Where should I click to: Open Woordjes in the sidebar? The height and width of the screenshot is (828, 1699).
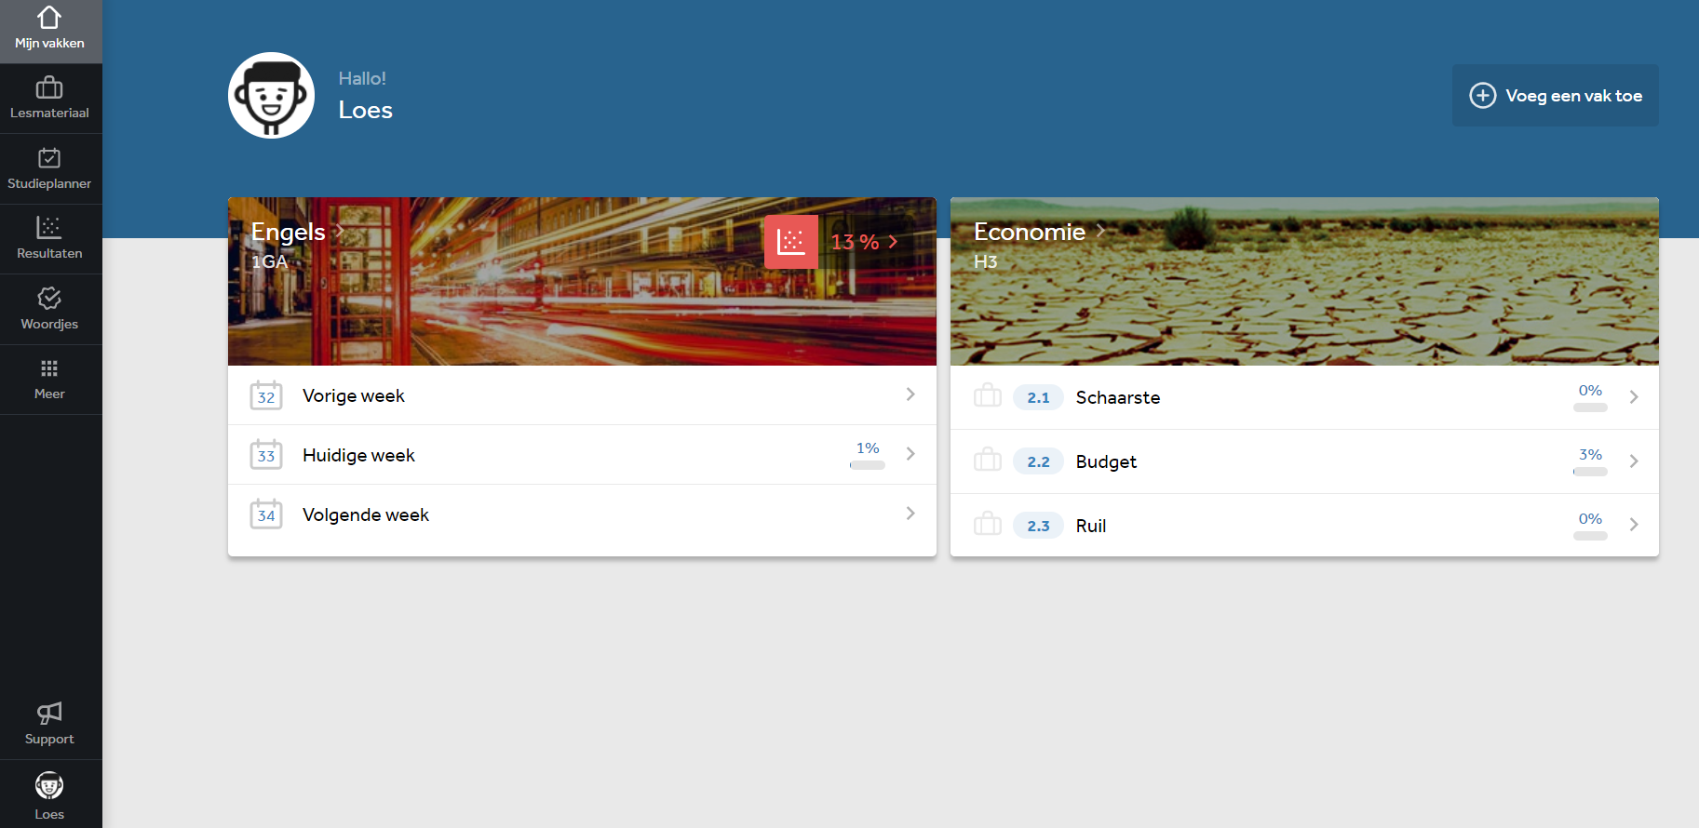tap(50, 310)
